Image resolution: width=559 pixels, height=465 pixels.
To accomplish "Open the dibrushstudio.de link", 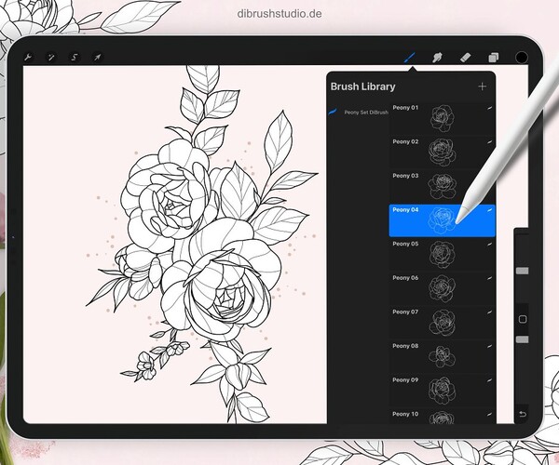I will pyautogui.click(x=279, y=14).
